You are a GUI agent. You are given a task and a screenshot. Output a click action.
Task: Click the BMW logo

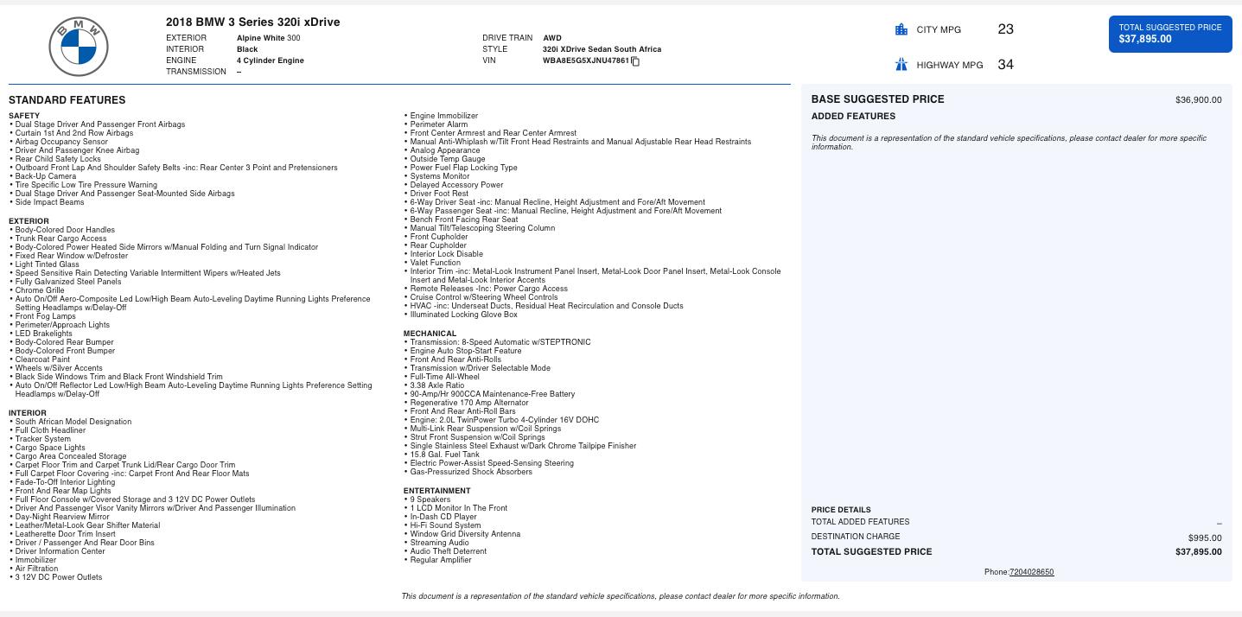pos(79,47)
